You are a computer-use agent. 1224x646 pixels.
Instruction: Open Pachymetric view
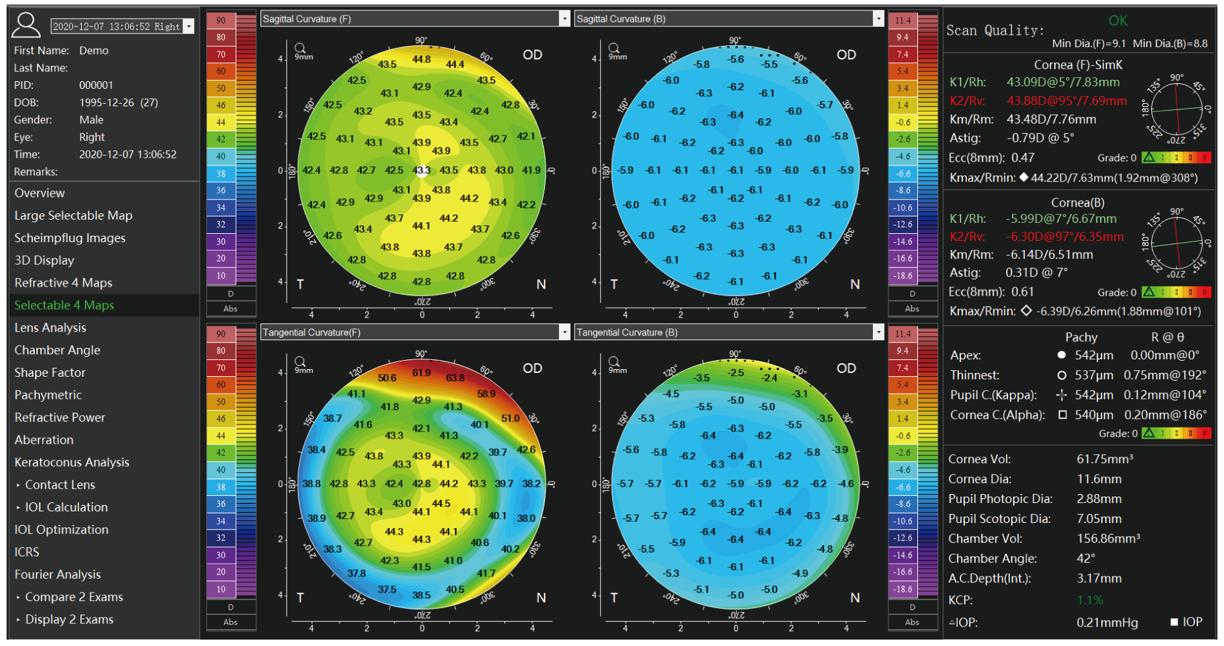tap(48, 395)
